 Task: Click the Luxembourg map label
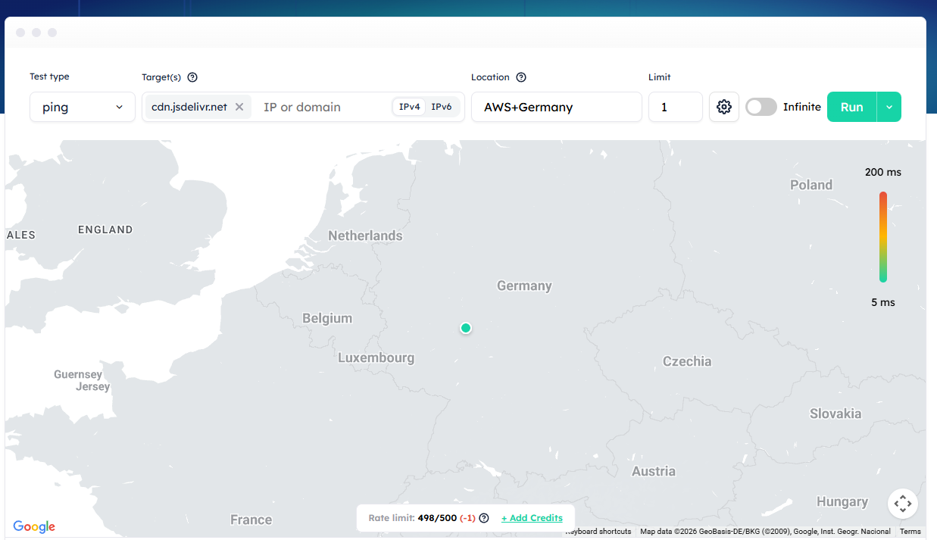click(376, 357)
